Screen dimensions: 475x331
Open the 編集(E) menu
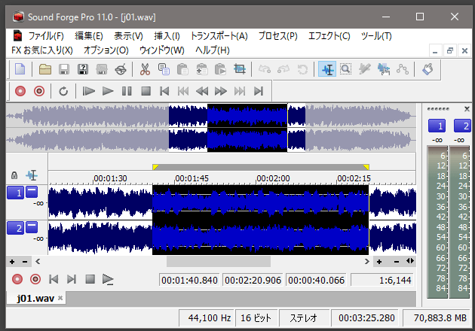89,36
